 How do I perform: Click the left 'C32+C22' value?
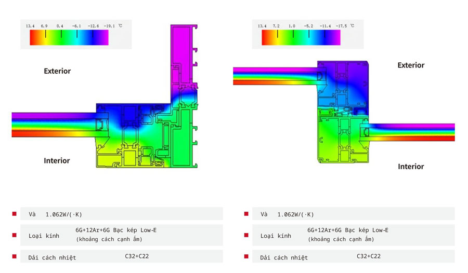[137, 256]
